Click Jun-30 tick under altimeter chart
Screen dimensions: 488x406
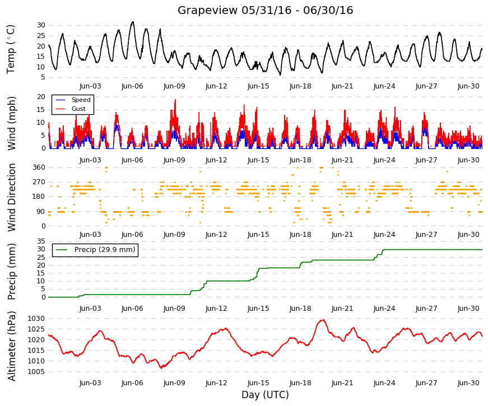pos(468,383)
